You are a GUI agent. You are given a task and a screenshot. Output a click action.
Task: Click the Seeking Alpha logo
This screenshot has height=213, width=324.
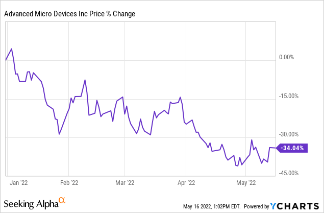(35, 203)
